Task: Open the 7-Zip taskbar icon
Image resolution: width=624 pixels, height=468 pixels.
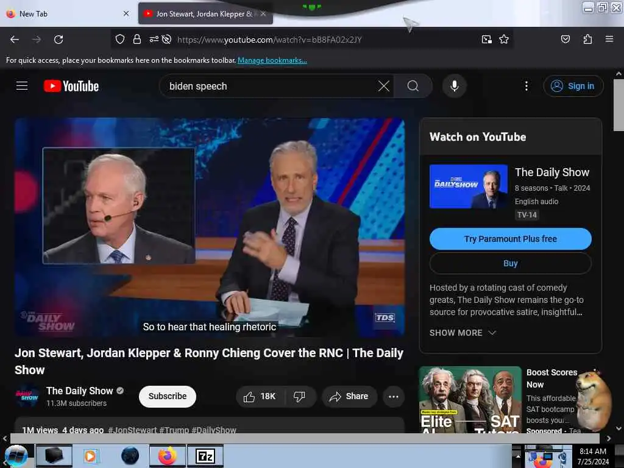Action: coord(205,456)
